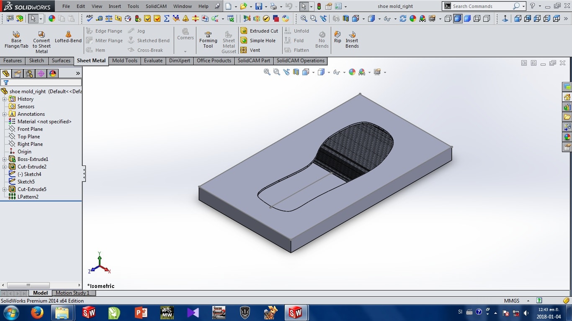Click the Save disk icon
572x321 pixels.
[x=259, y=6]
